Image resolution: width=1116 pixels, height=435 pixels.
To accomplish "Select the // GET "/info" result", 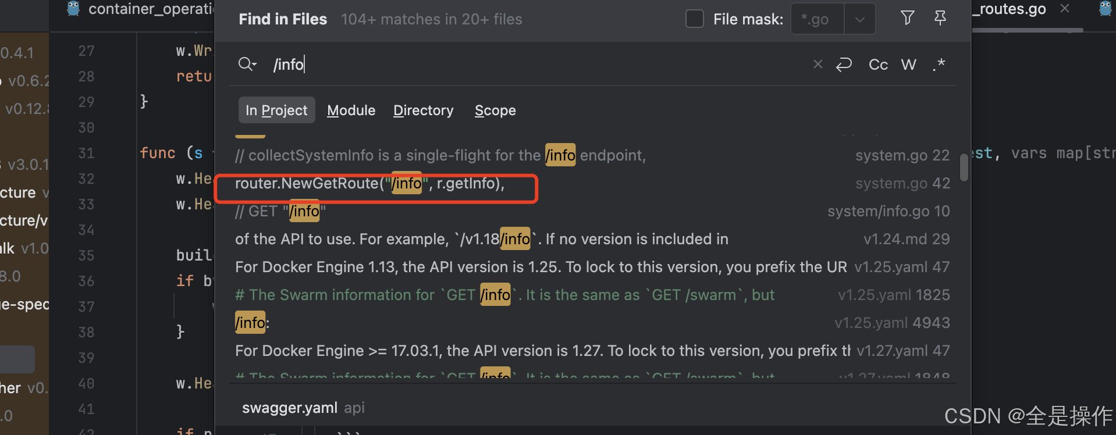I will click(592, 211).
